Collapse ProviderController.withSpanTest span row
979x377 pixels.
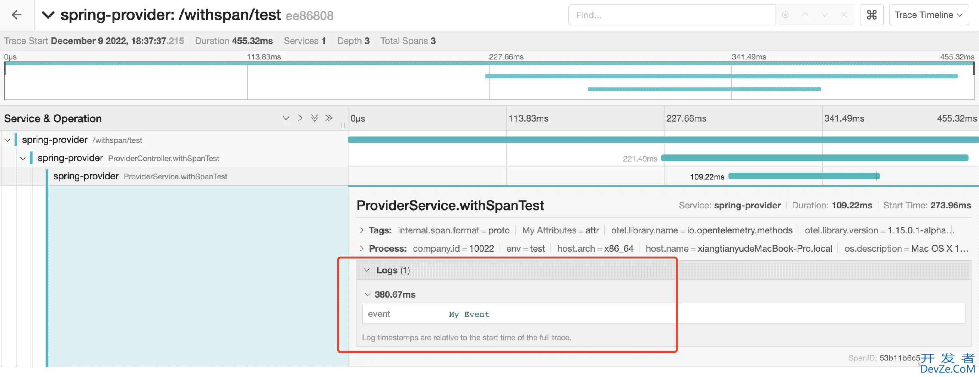pos(23,159)
